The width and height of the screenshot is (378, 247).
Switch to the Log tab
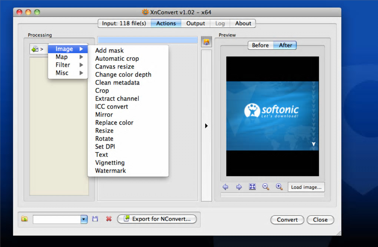point(220,23)
